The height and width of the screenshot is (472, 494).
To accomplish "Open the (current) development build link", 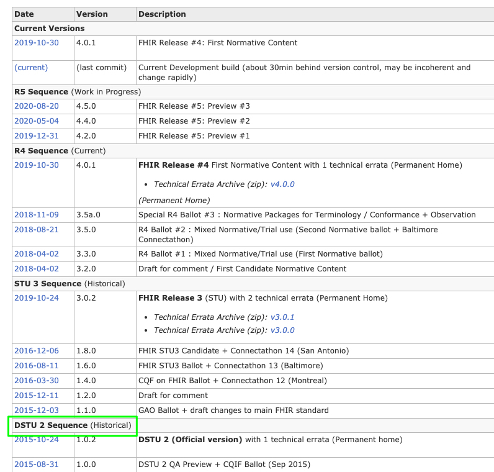I will click(31, 68).
